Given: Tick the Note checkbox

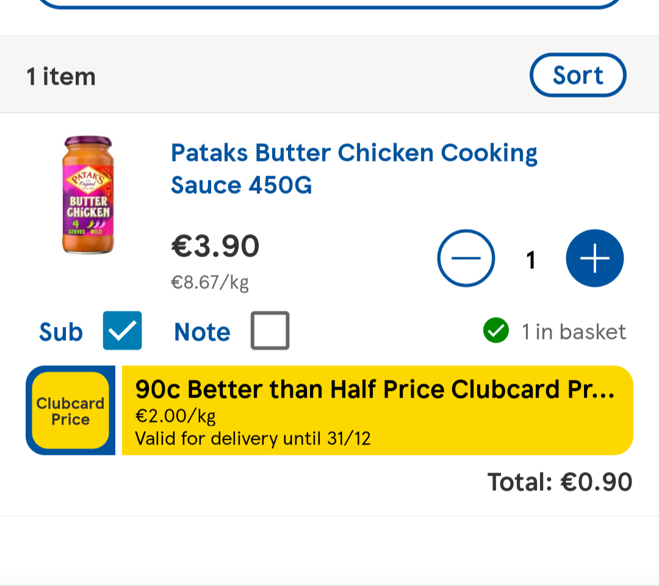Looking at the screenshot, I should [x=270, y=331].
